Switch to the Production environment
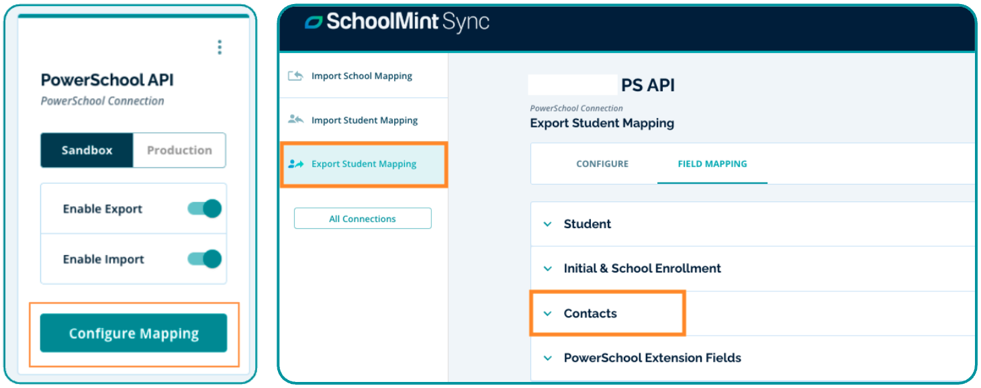The image size is (981, 388). click(179, 150)
